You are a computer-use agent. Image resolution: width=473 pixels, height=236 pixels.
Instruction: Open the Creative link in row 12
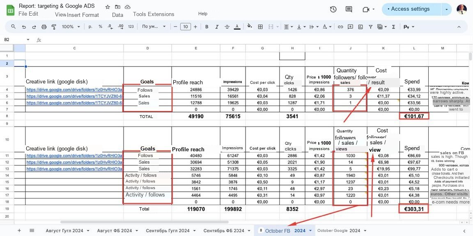click(x=74, y=162)
